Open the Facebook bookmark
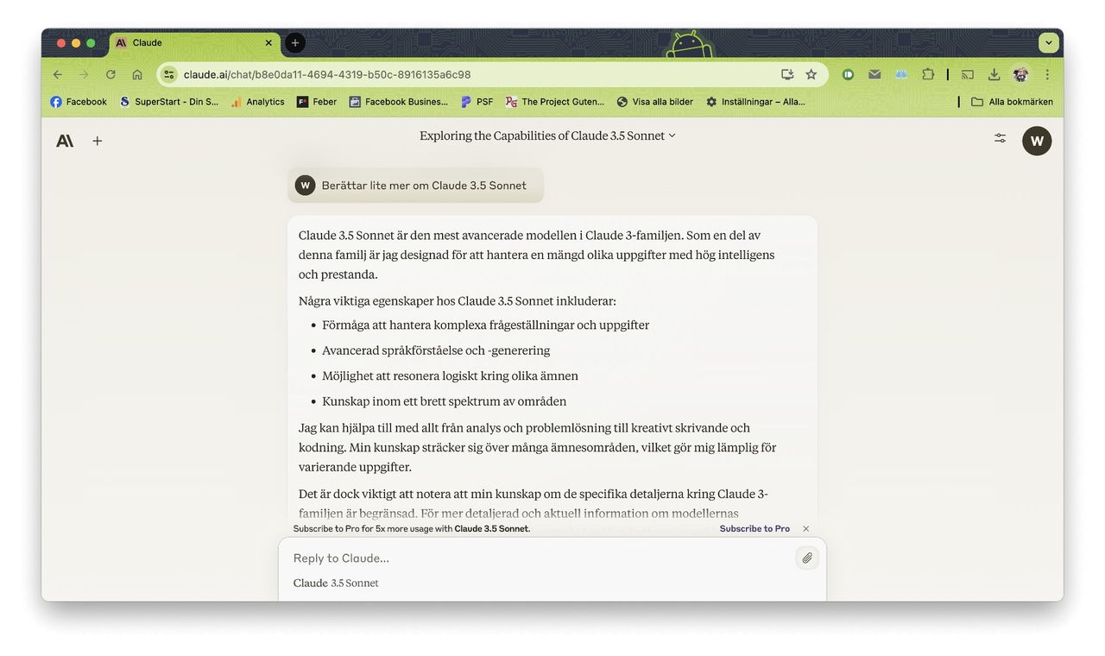The image size is (1105, 656). 79,102
